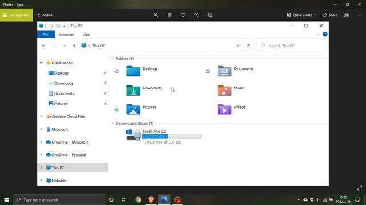The image size is (366, 205).
Task: Open the print icon in Photos
Action: [347, 15]
